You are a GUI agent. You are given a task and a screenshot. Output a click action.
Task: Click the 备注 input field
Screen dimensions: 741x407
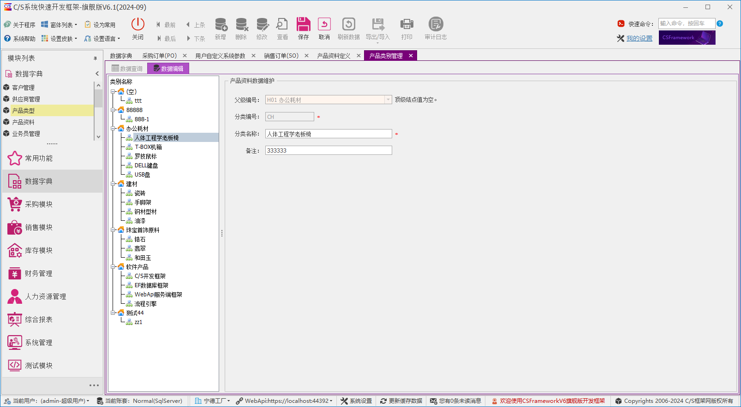329,150
